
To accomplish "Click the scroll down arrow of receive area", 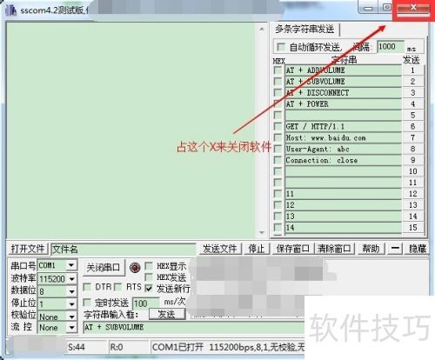I will [262, 232].
